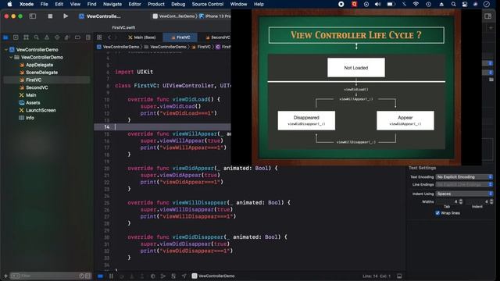Open the Test navigator

(57, 37)
